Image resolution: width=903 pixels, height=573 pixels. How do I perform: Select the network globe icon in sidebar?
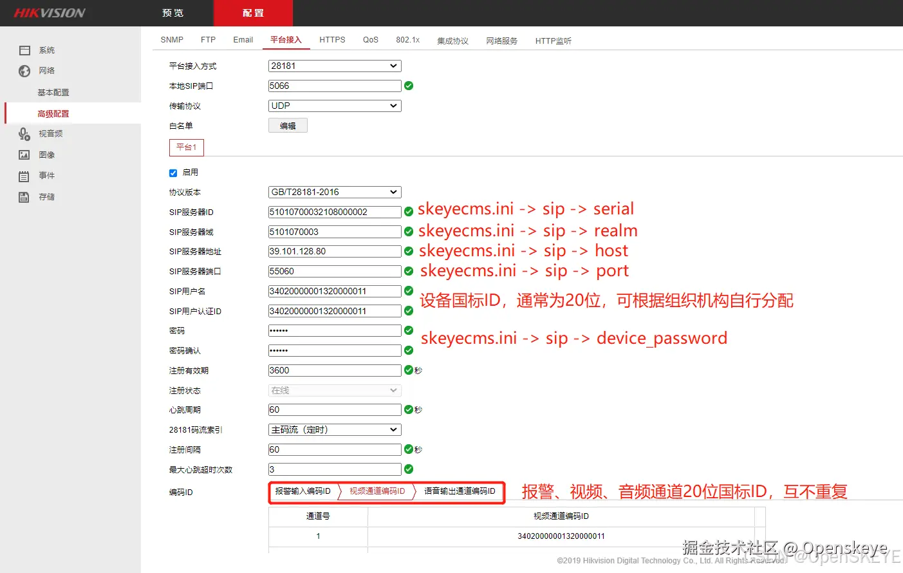click(x=24, y=71)
